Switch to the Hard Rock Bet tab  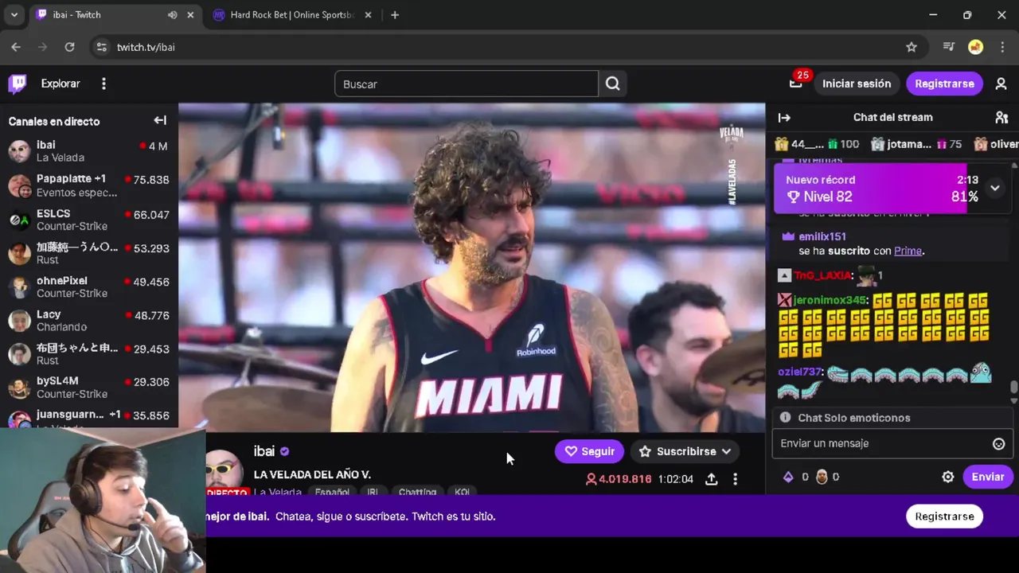292,15
